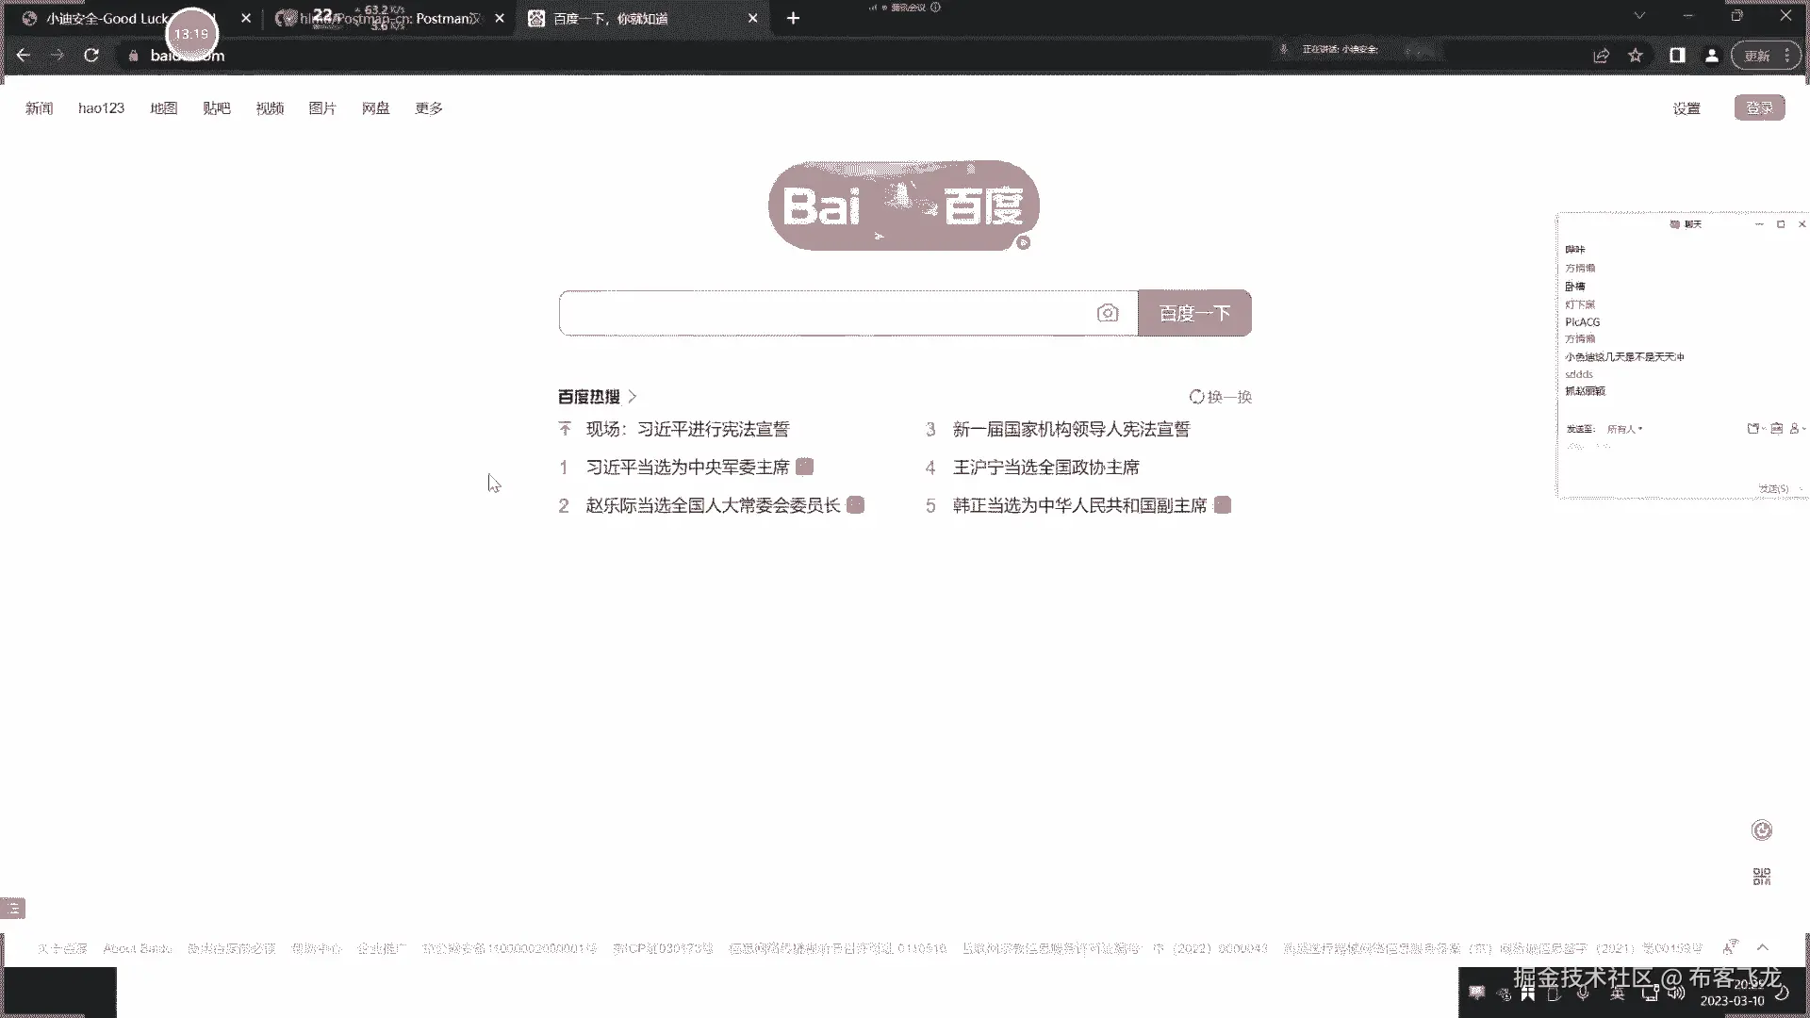Screen dimensions: 1810x1018
Task: Click the lock site-info icon
Action: point(133,56)
